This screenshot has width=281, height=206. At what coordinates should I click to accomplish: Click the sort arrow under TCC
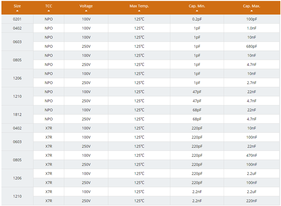click(x=49, y=11)
